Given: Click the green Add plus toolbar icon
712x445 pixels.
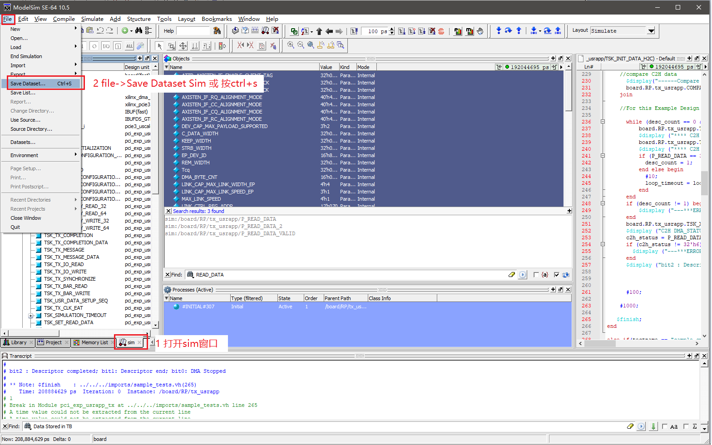Looking at the screenshot, I should click(125, 30).
